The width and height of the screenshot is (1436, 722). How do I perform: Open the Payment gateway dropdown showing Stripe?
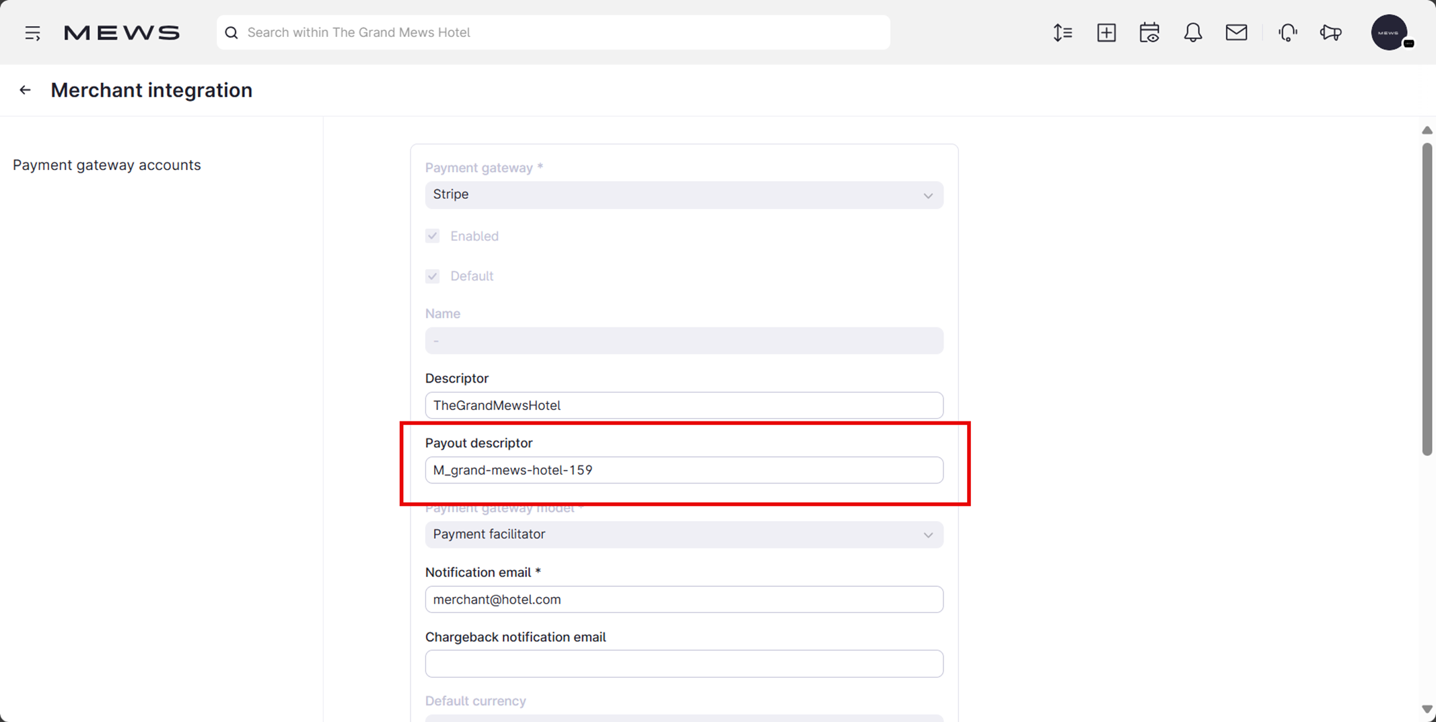(684, 195)
